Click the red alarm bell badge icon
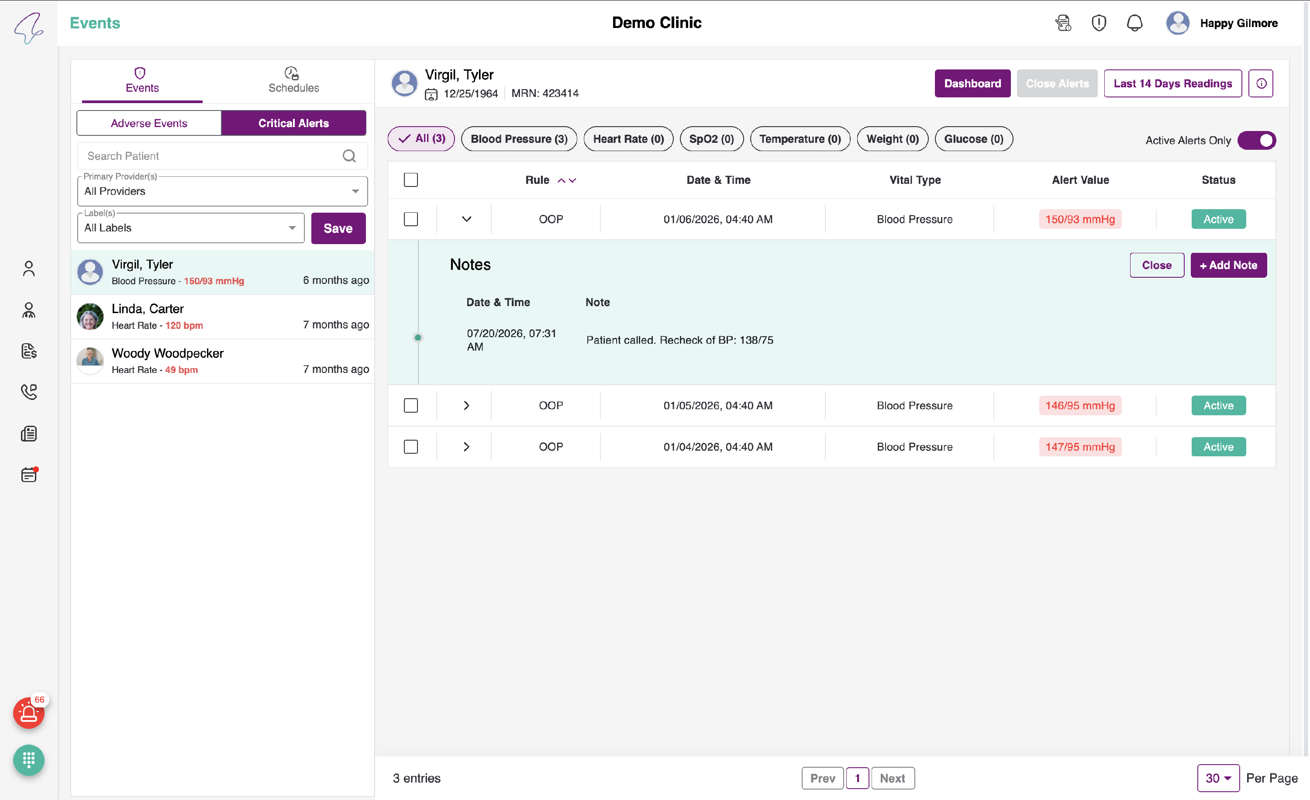1310x800 pixels. coord(29,713)
